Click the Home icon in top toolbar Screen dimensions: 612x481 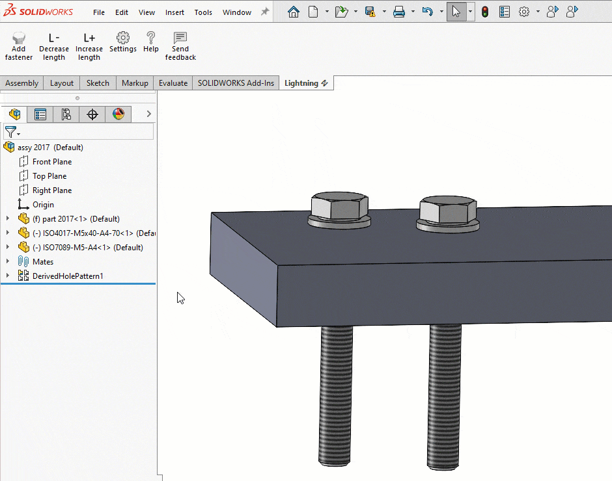[294, 12]
